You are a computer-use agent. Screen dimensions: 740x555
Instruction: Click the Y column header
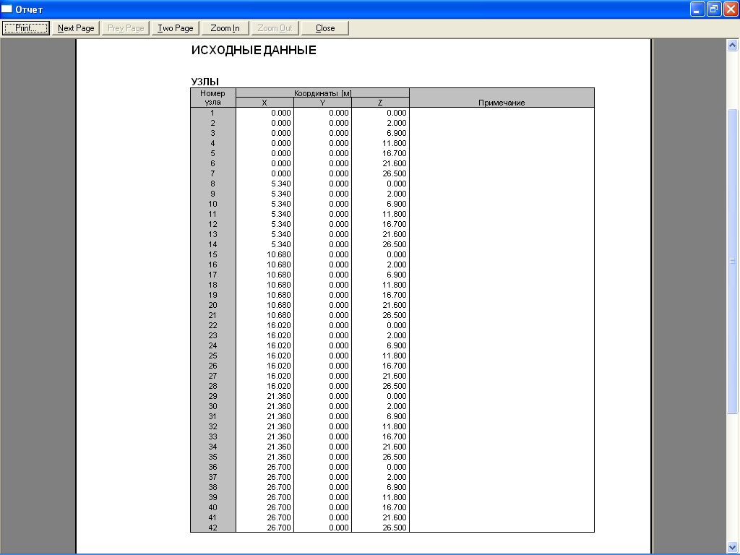(x=322, y=103)
